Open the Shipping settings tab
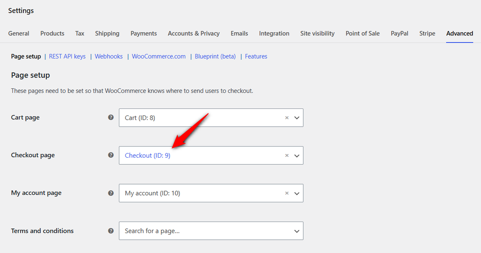The height and width of the screenshot is (253, 481). coord(107,33)
